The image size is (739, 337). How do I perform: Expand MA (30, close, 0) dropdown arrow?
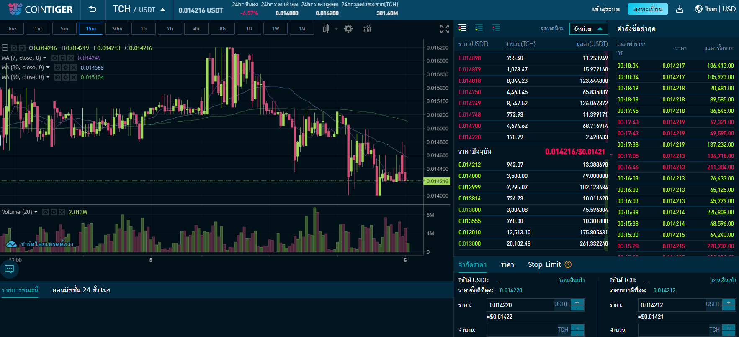48,68
